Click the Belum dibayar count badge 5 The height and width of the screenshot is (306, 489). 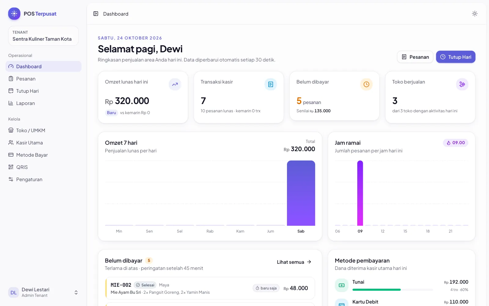coord(149,260)
